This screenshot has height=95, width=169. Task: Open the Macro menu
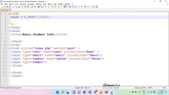click(x=50, y=4)
